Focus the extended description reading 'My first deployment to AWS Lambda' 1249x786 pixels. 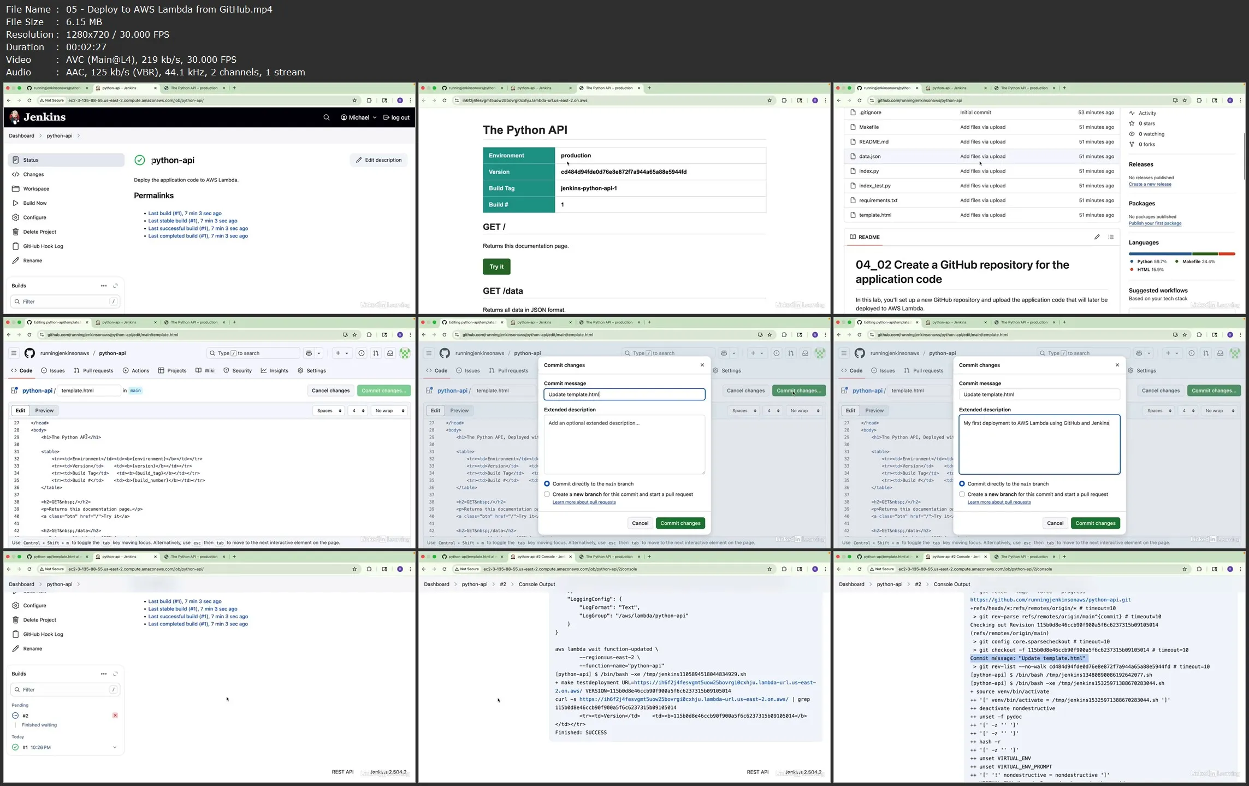click(1039, 445)
